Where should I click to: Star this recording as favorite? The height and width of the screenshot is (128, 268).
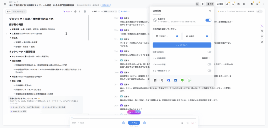point(203,4)
